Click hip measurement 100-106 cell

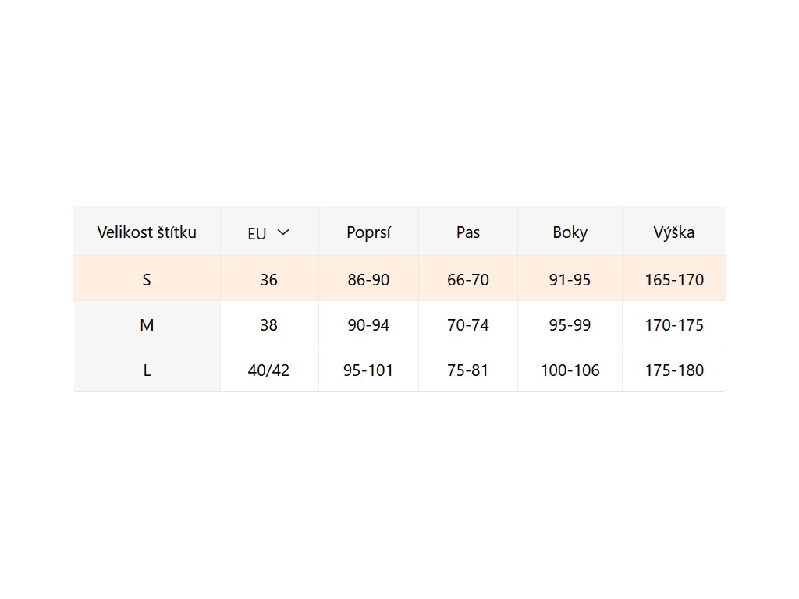click(x=570, y=370)
